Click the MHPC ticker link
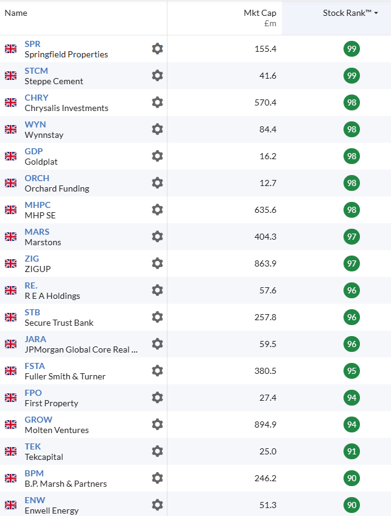Viewport: 391px width, 516px height. point(38,205)
